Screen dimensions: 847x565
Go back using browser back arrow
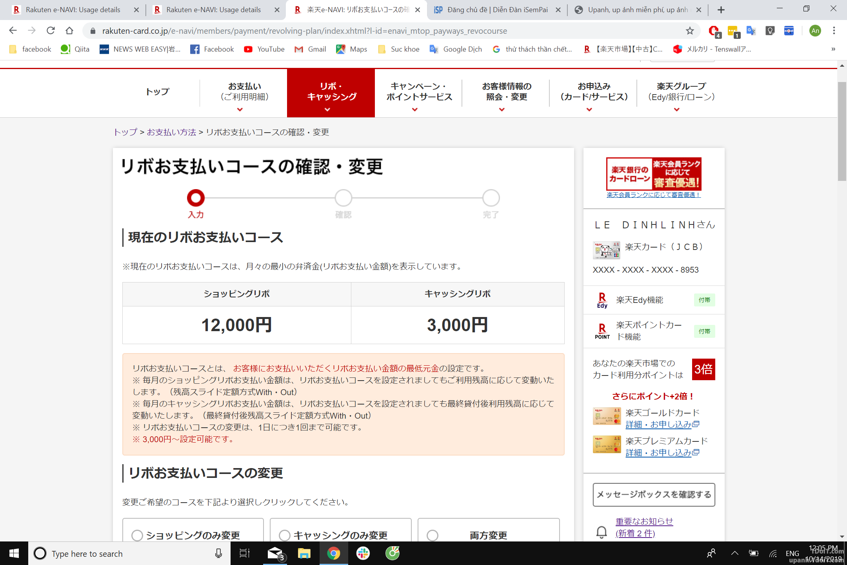point(13,31)
